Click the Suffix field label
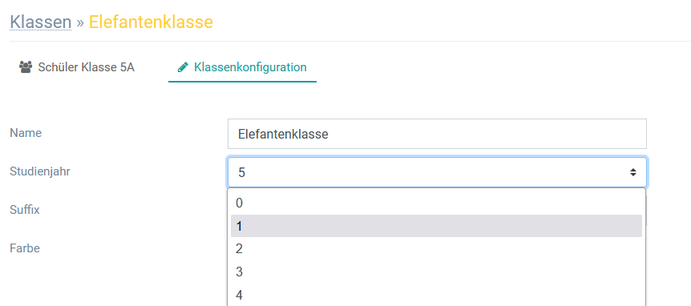Screen dimensions: 691x306 point(25,210)
